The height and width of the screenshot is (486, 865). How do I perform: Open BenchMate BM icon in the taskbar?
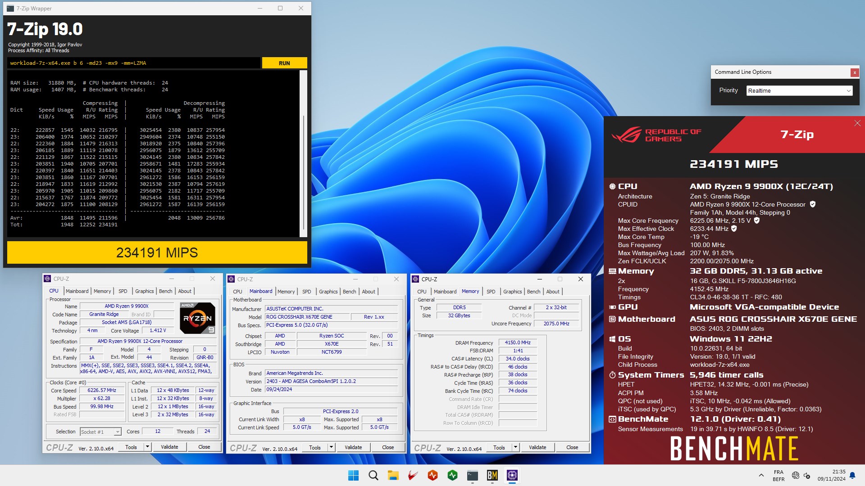tap(492, 475)
